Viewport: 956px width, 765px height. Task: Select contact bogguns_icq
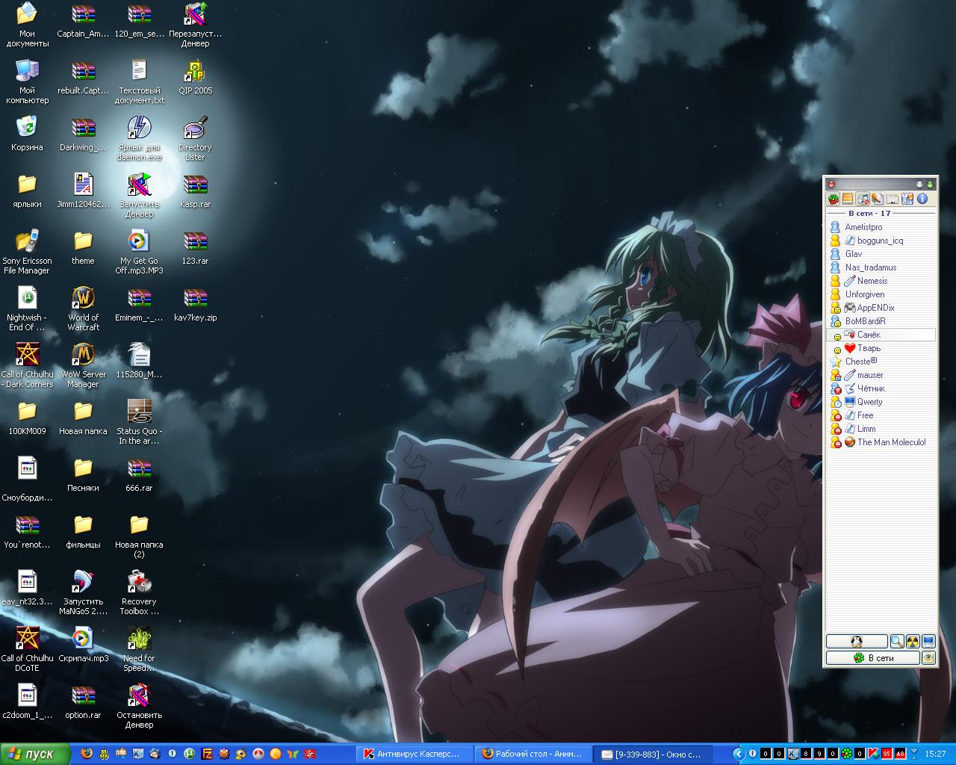click(880, 241)
